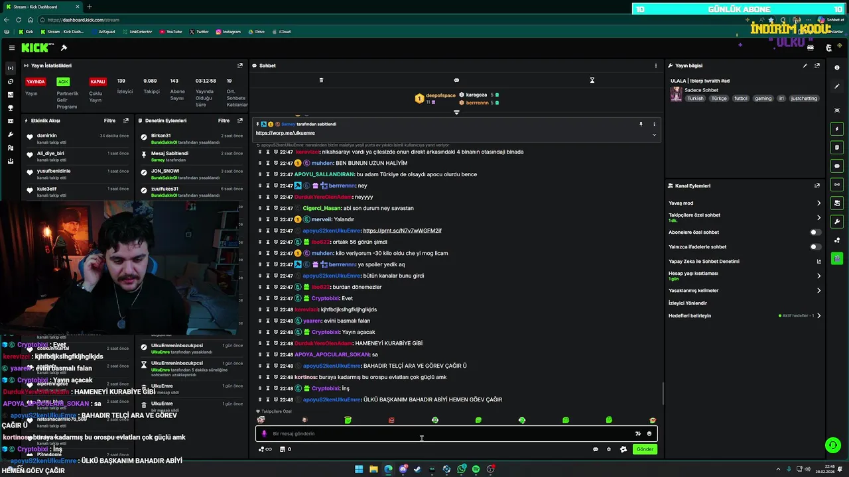Open the link icon in left sidebar
Viewport: 849px width, 477px height.
(10, 81)
